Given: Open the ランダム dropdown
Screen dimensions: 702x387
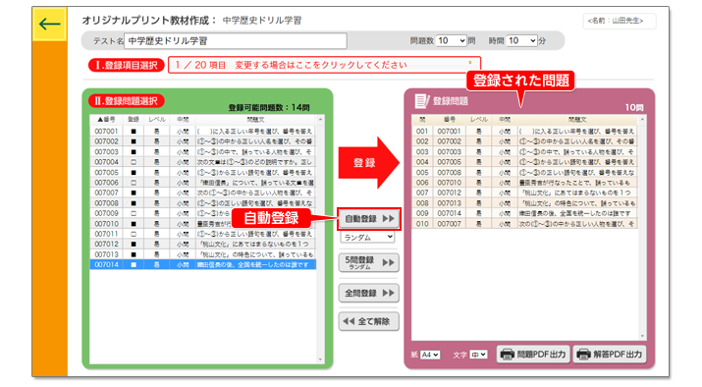Looking at the screenshot, I should pos(367,237).
